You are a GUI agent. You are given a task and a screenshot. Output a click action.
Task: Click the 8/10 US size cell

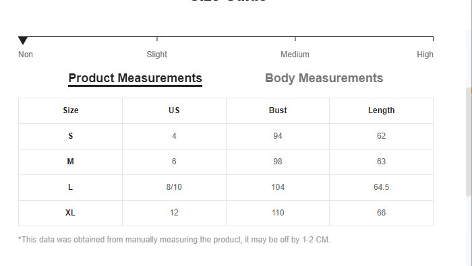(174, 187)
